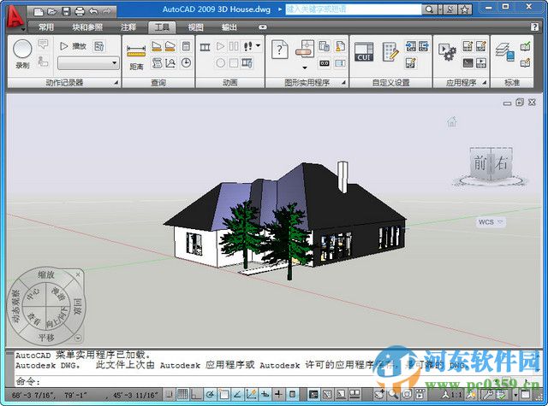
Task: Open the CUI user interface customization tool
Action: (x=364, y=51)
